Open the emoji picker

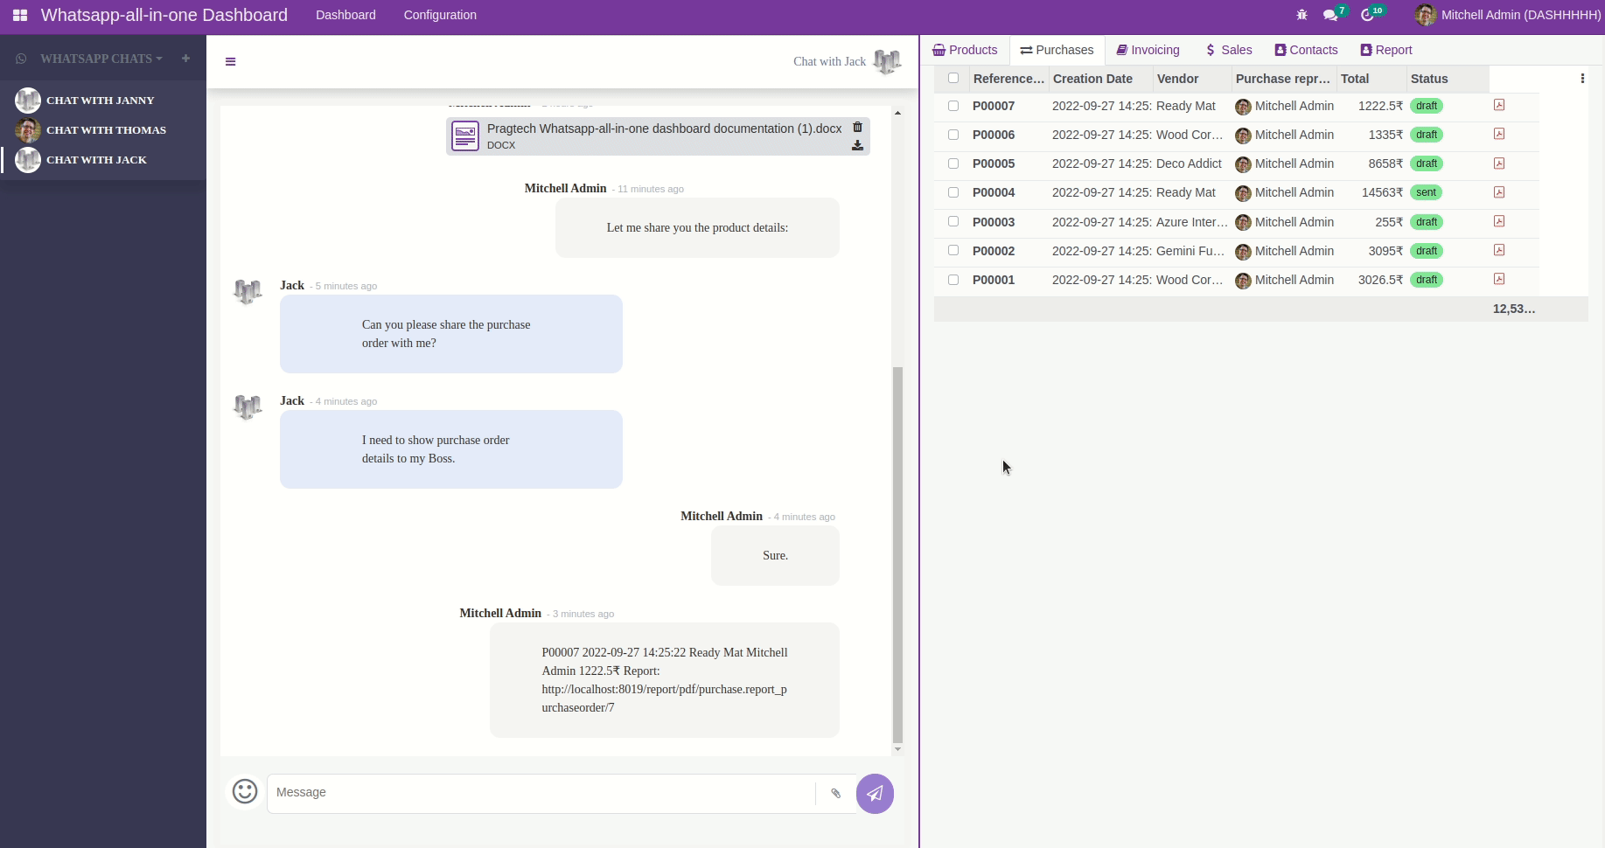tap(245, 792)
